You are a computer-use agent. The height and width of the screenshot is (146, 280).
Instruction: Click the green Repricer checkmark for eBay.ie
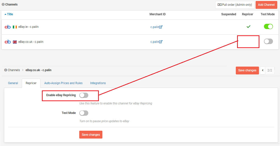(248, 27)
